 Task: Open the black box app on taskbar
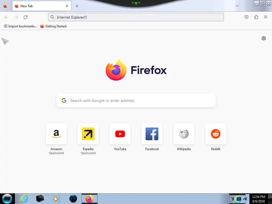pyautogui.click(x=40, y=199)
